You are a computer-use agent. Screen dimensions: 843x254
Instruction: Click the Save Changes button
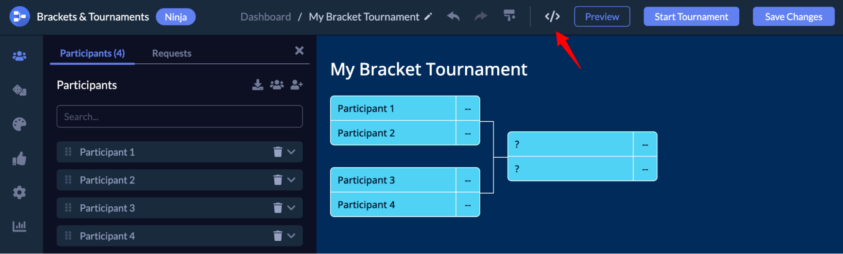click(793, 16)
